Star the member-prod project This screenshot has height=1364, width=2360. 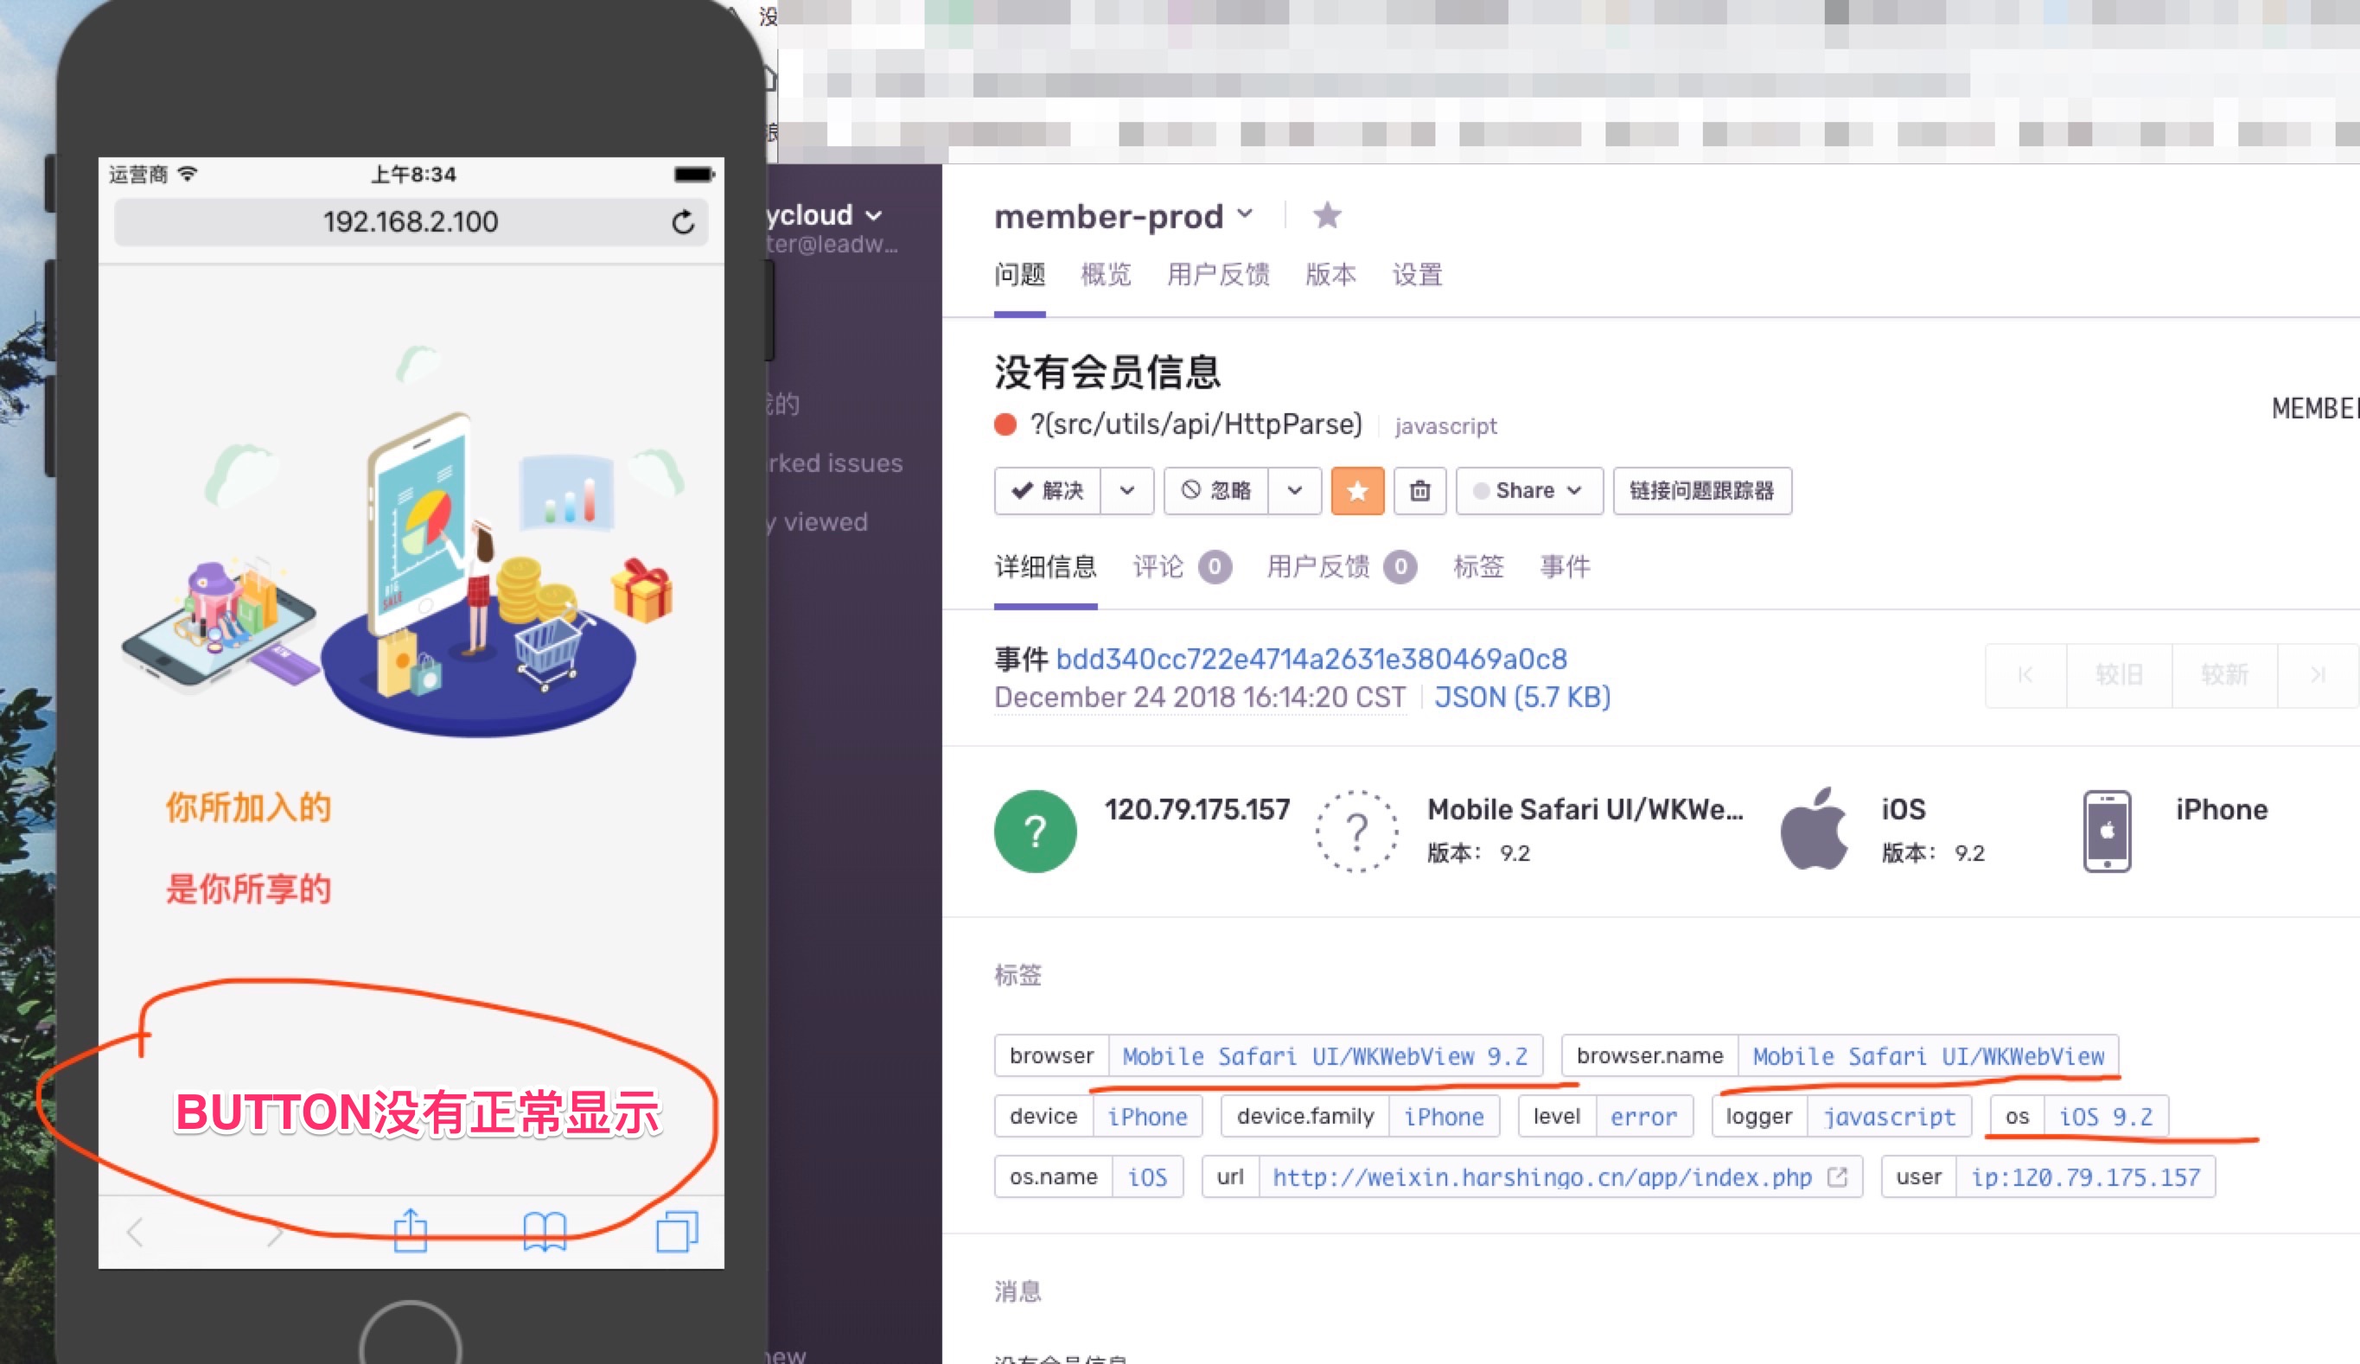pos(1327,215)
